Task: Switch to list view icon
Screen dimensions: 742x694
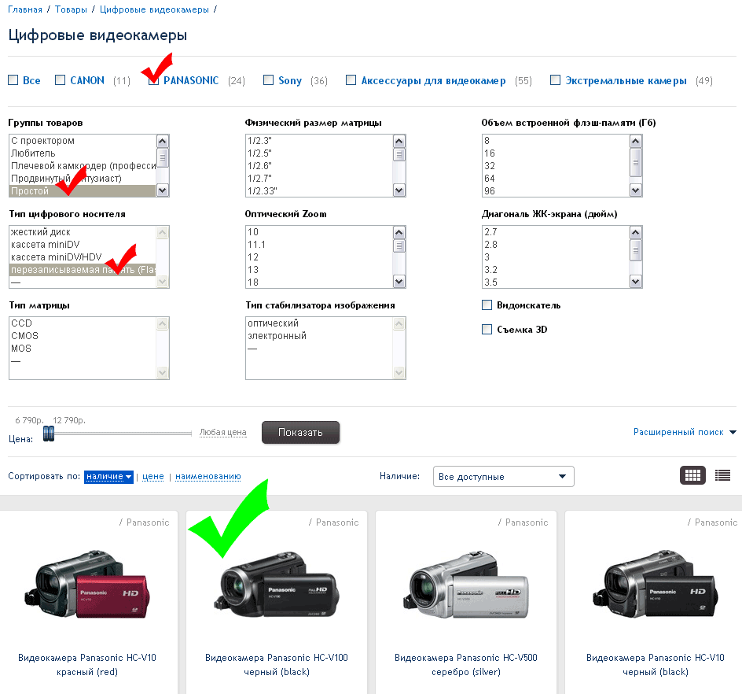Action: point(722,475)
